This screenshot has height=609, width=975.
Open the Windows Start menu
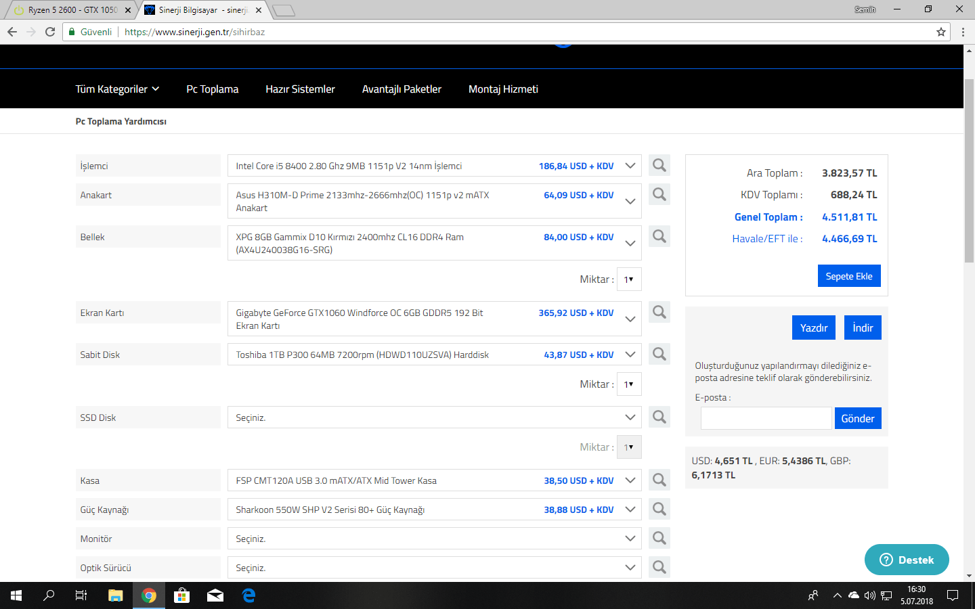point(16,595)
